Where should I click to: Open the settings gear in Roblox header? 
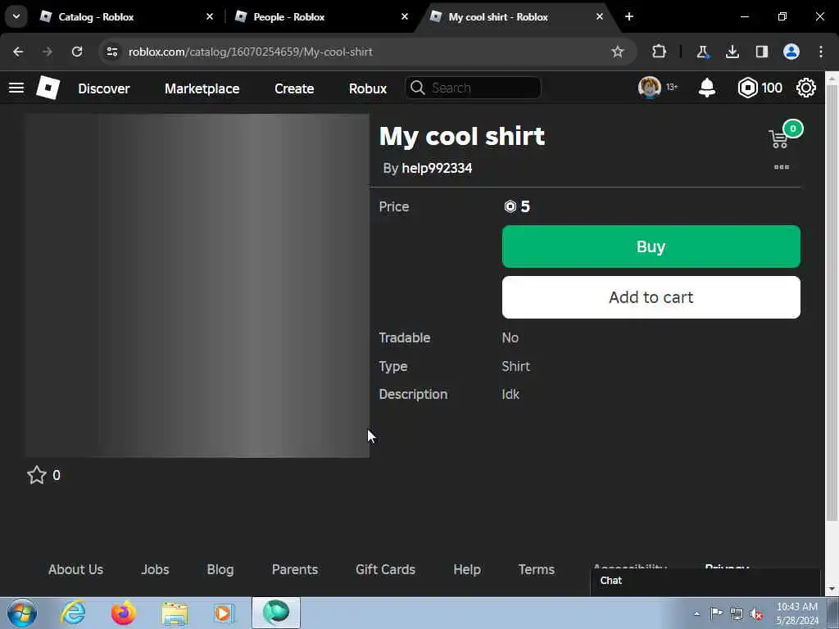click(806, 88)
